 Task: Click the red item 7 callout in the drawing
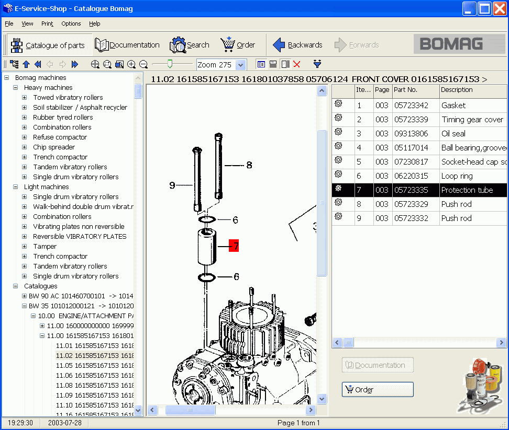point(234,246)
